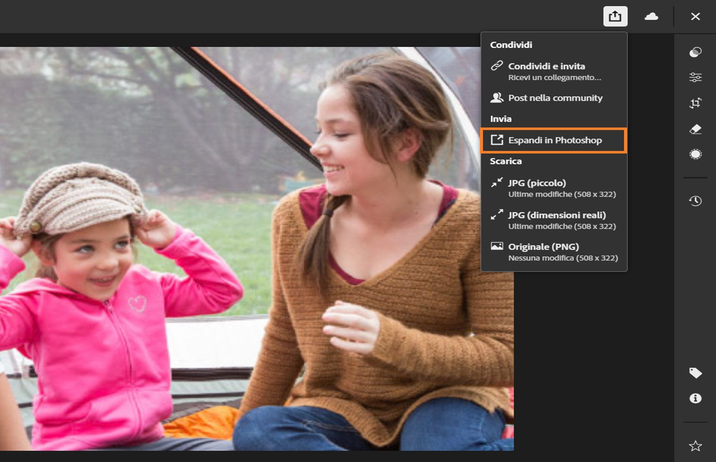The width and height of the screenshot is (716, 462).
Task: Open cloud sync status
Action: (x=652, y=17)
